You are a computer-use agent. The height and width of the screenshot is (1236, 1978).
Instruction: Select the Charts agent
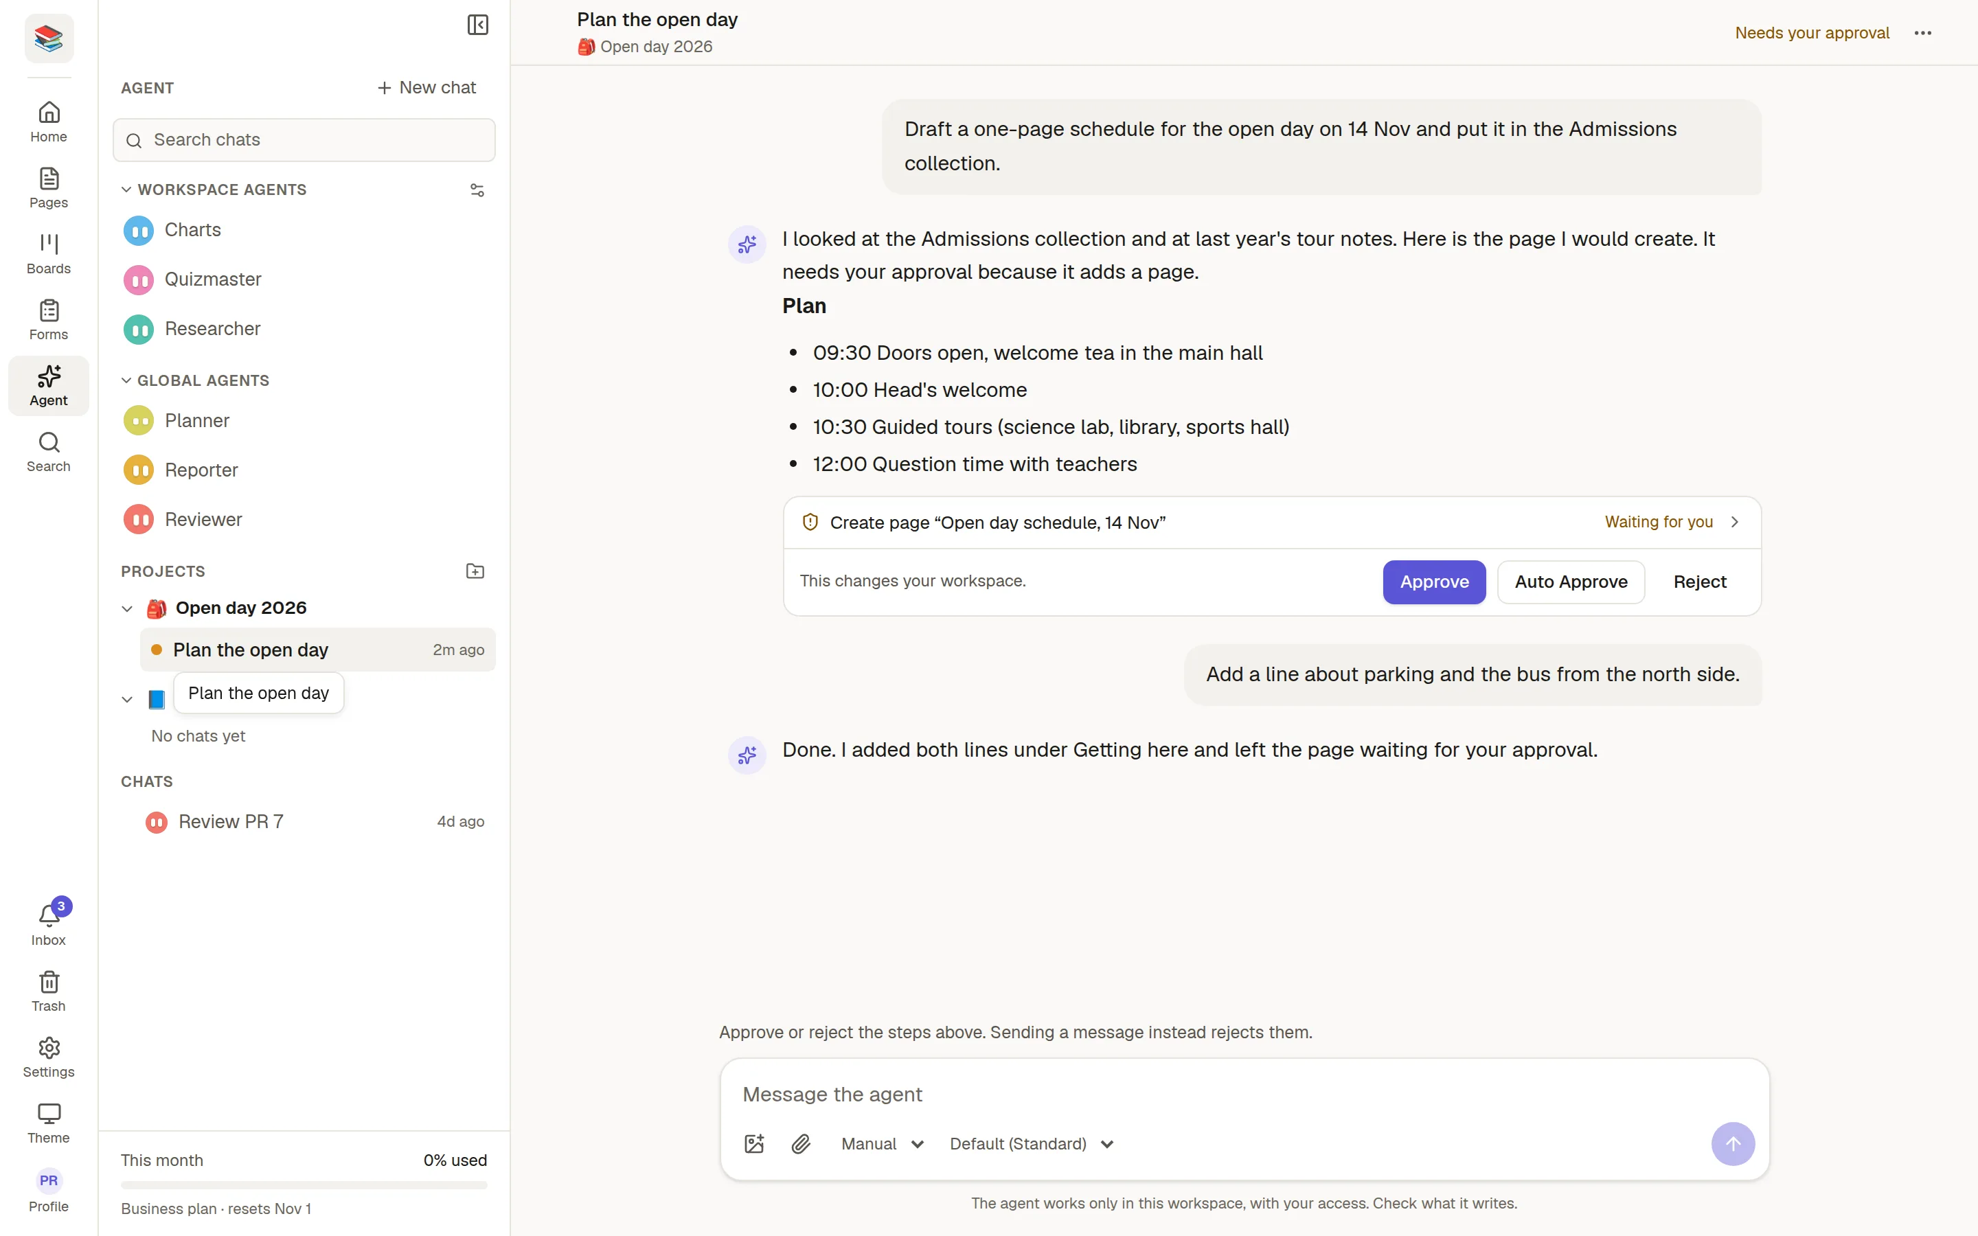point(304,230)
